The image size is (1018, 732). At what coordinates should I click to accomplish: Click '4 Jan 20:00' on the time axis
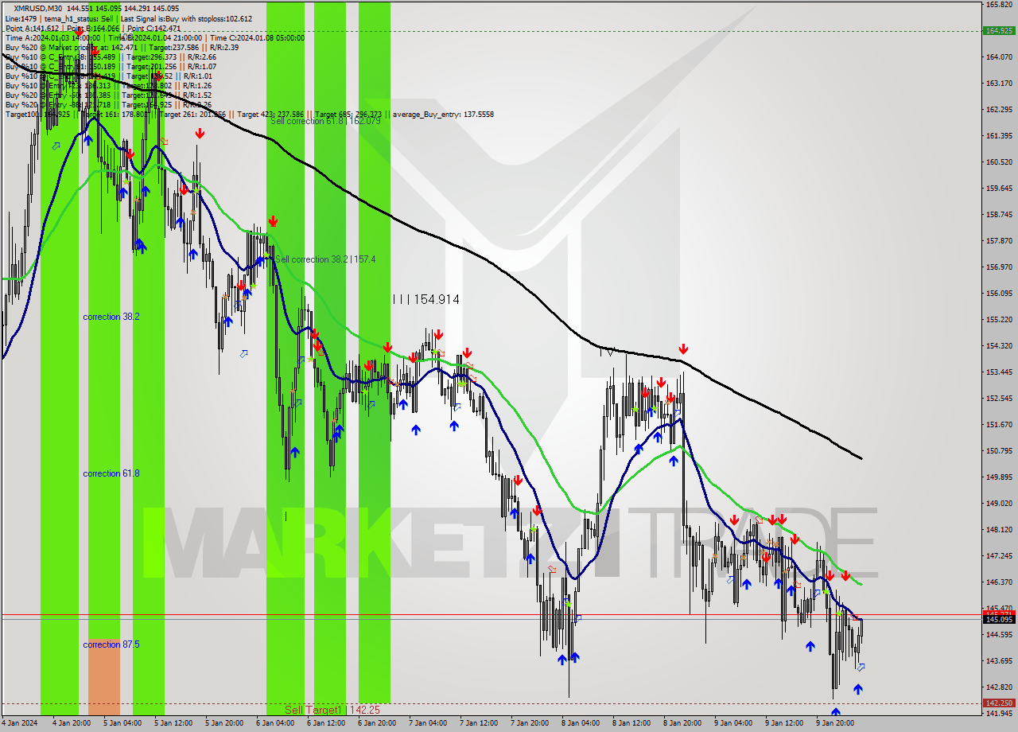tap(71, 724)
